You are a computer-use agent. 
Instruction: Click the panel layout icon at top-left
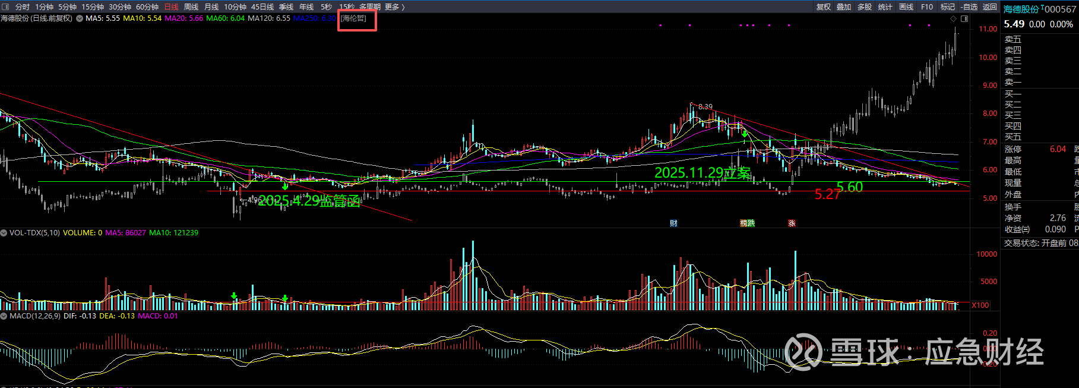point(5,7)
